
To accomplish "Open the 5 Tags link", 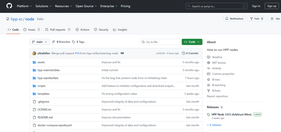I will tap(78, 42).
